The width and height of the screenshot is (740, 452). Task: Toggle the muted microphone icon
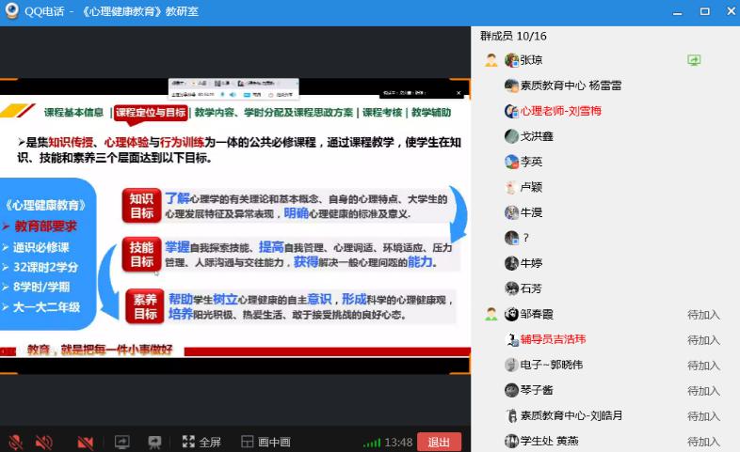click(15, 442)
